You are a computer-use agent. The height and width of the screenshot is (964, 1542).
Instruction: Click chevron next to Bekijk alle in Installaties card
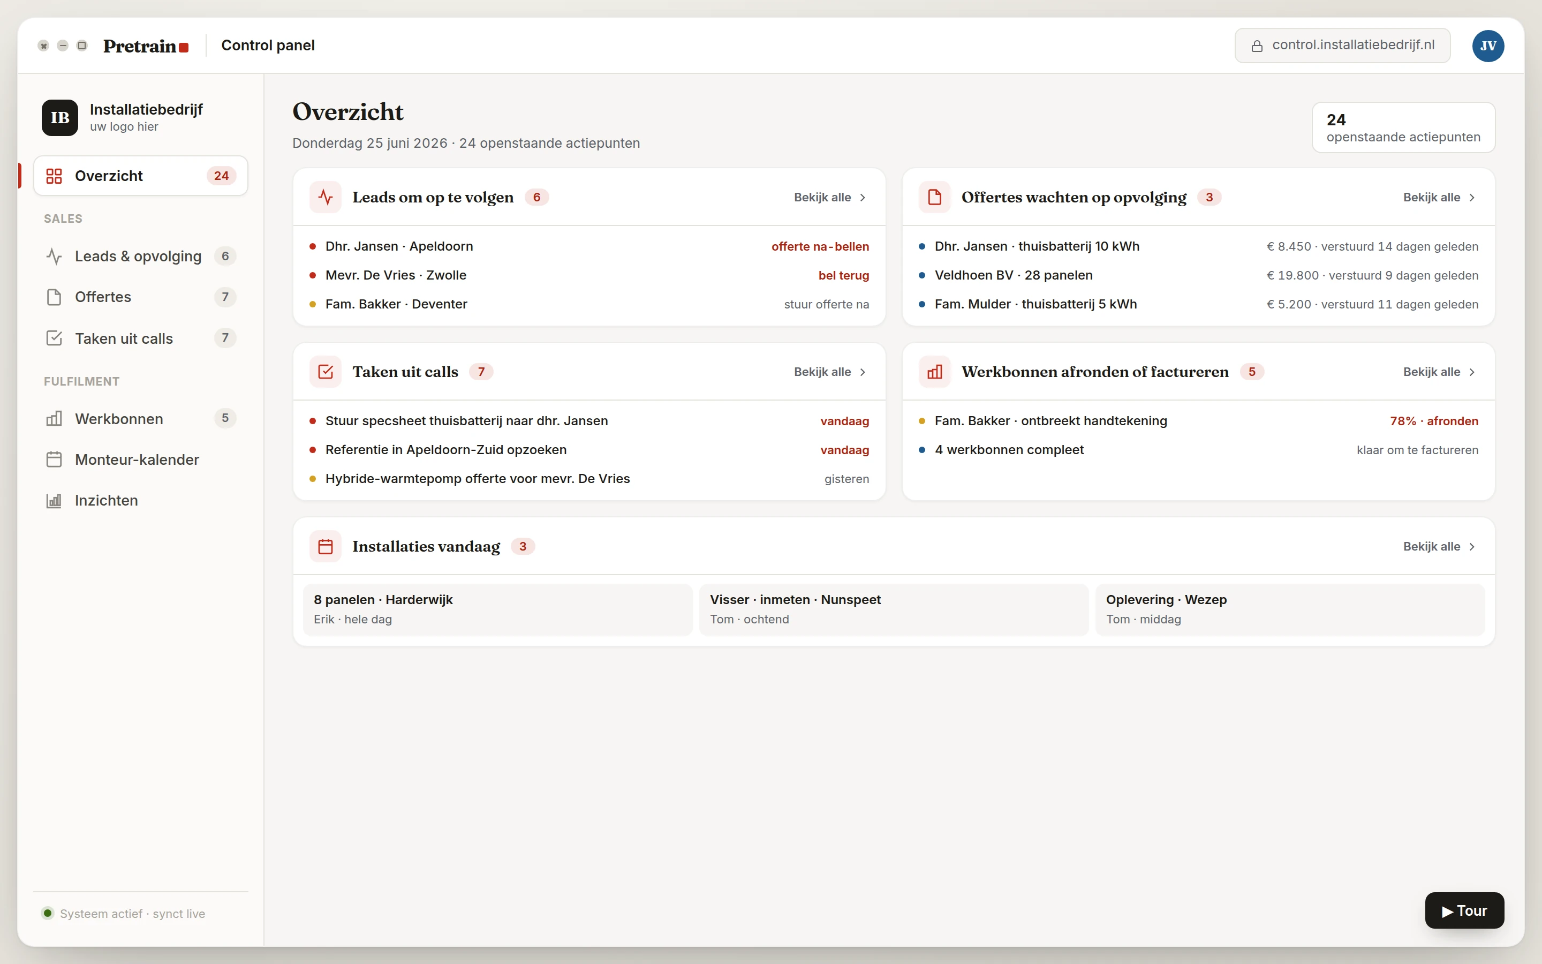tap(1472, 547)
